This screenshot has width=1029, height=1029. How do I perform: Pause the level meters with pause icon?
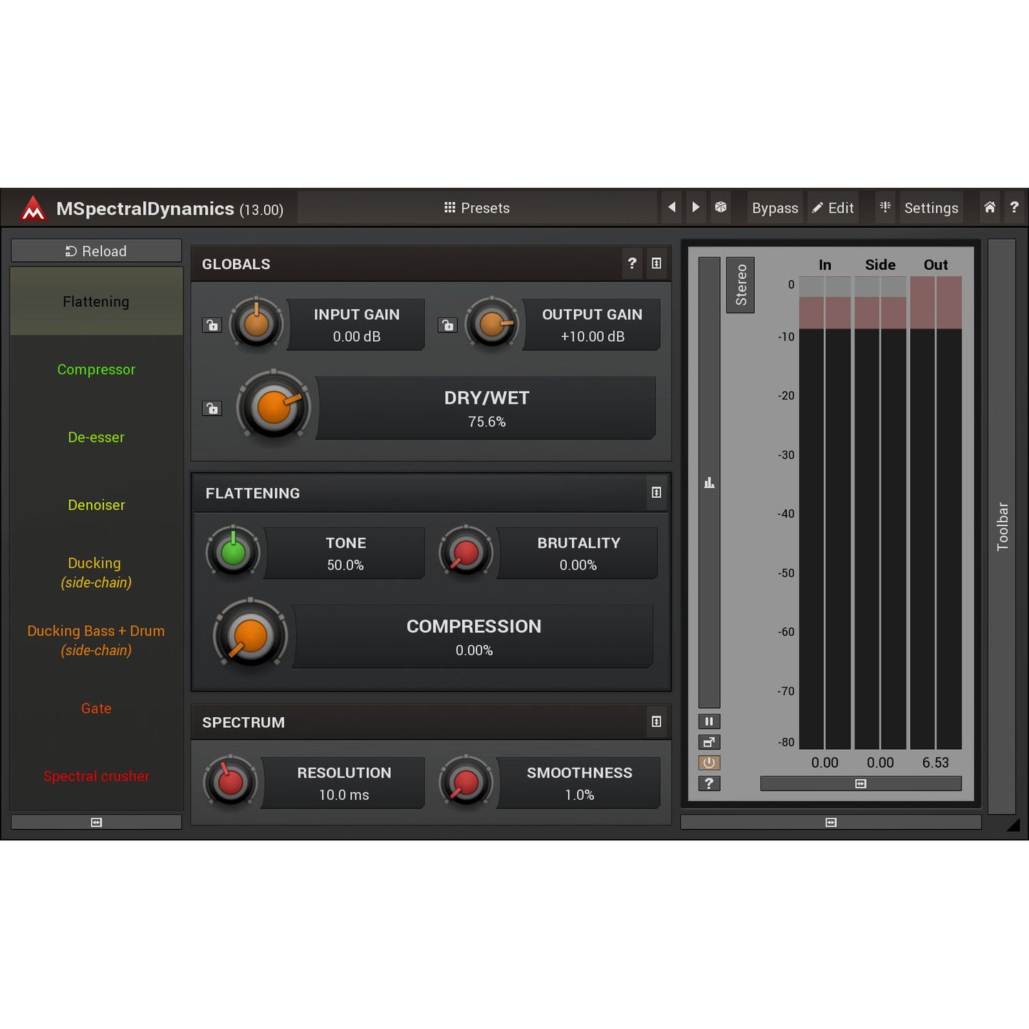(x=709, y=721)
